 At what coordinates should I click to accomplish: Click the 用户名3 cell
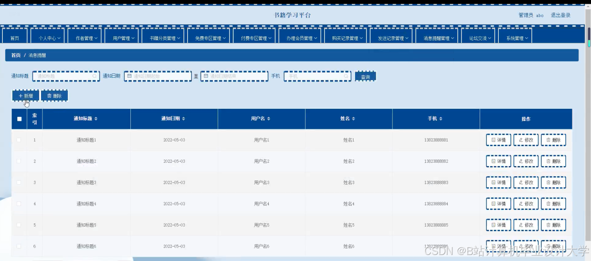[262, 182]
